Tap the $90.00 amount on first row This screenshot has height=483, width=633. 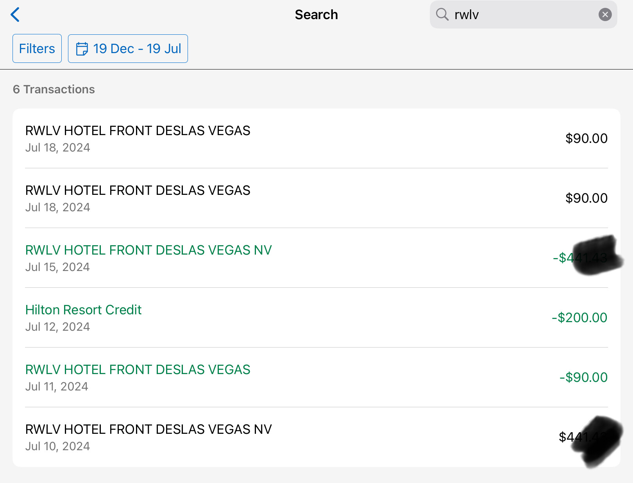point(586,139)
